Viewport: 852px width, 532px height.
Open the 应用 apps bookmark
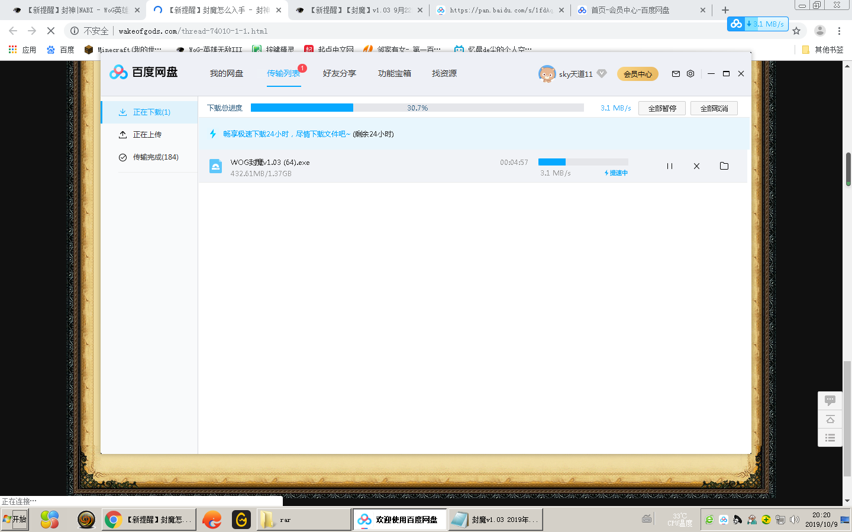pyautogui.click(x=22, y=50)
